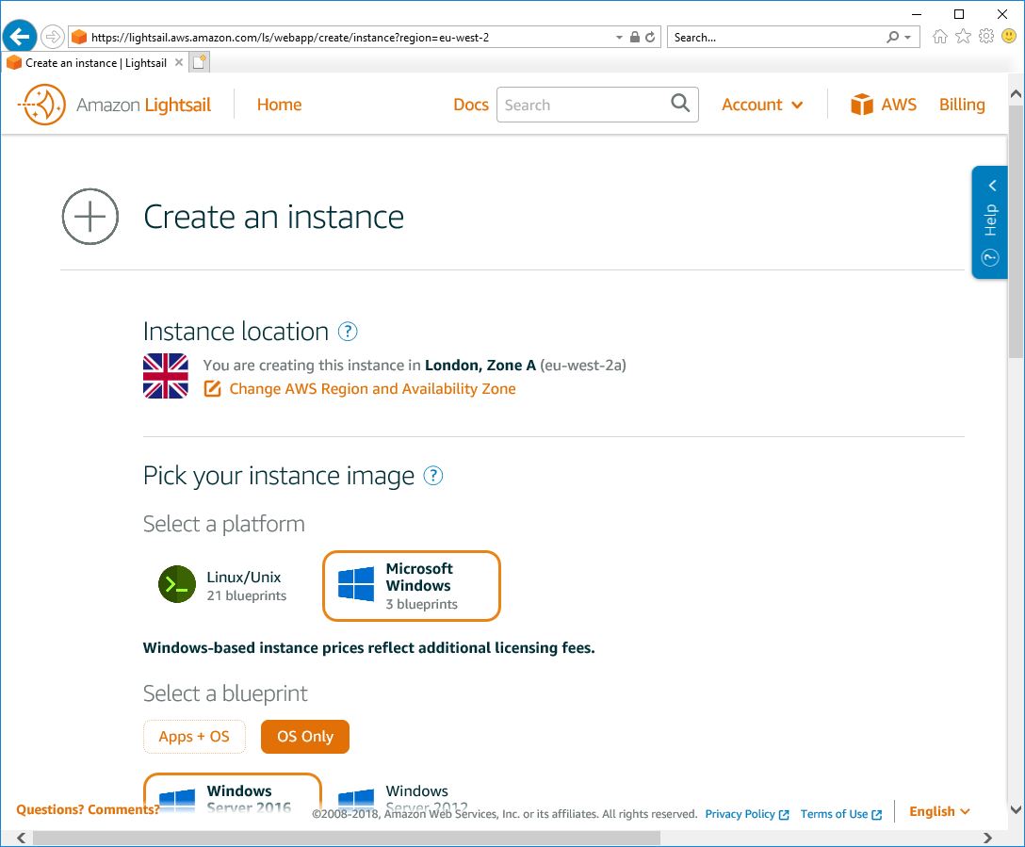Click the lock security icon in address bar
This screenshot has height=847, width=1025.
pyautogui.click(x=634, y=38)
